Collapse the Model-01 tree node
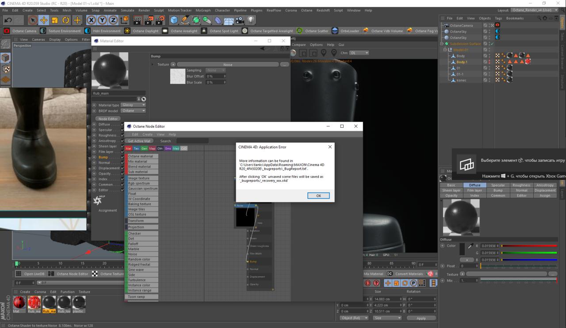This screenshot has width=566, height=328. click(445, 50)
